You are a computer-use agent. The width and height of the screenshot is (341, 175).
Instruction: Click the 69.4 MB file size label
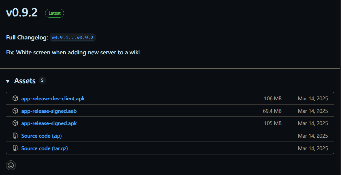coord(272,111)
